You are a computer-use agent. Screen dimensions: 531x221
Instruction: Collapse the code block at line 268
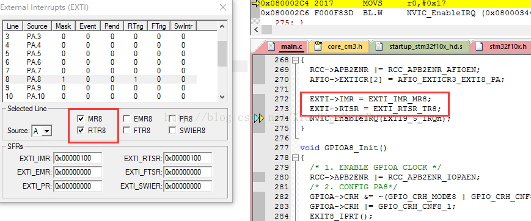(295, 60)
